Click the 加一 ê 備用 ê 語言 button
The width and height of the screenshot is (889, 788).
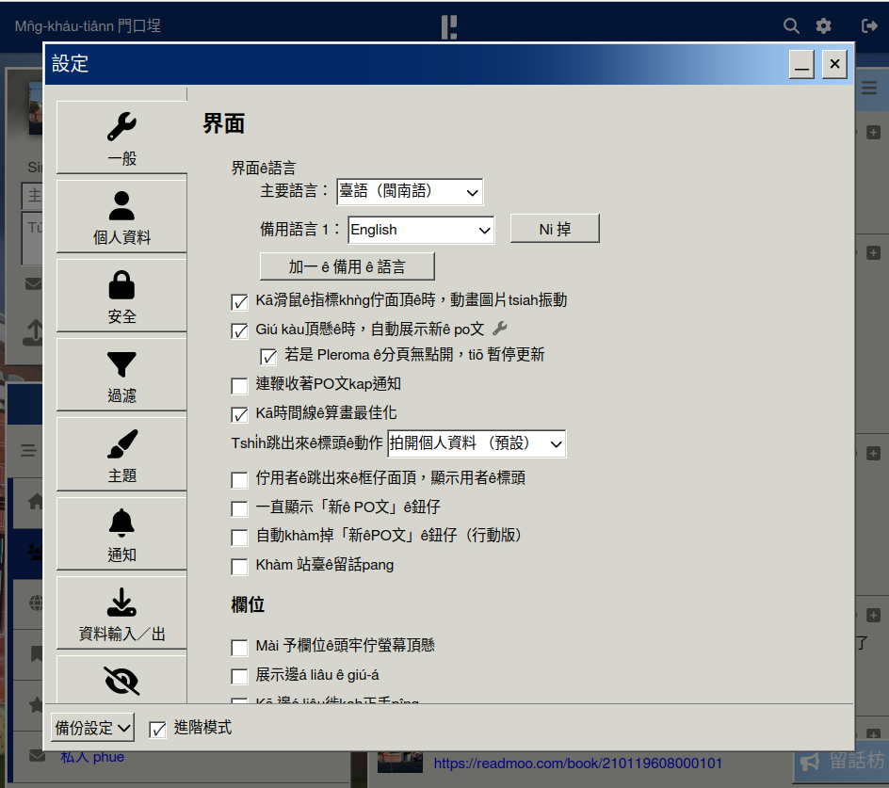click(347, 266)
